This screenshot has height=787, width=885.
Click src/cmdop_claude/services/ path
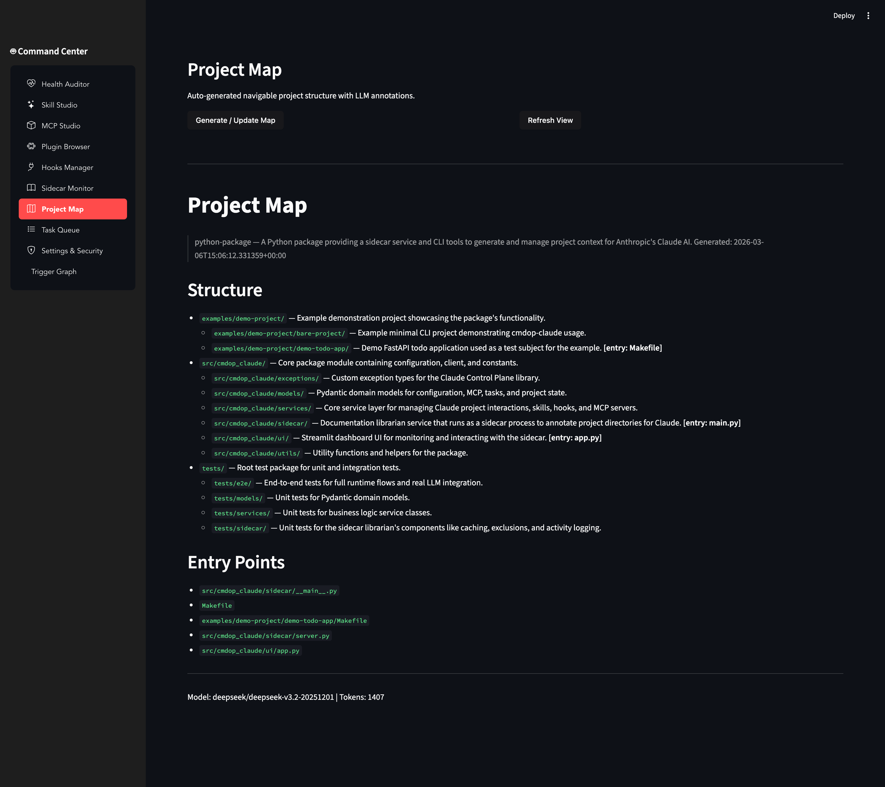pyautogui.click(x=263, y=408)
